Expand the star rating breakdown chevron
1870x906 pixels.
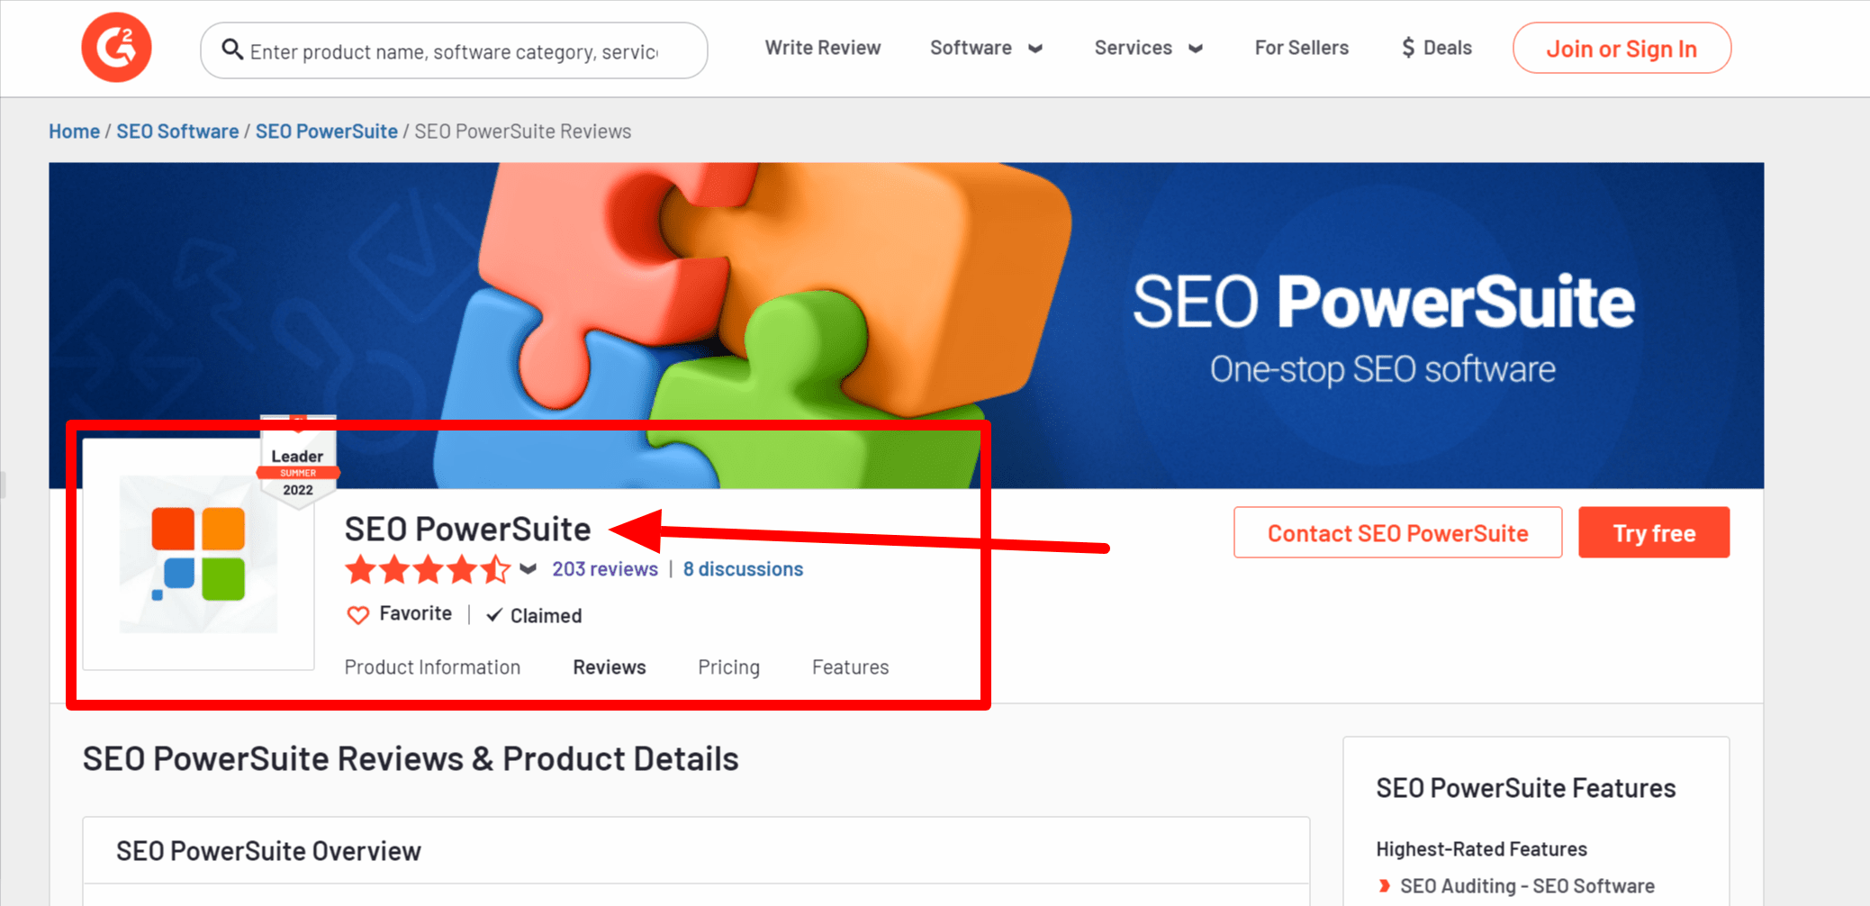(528, 569)
